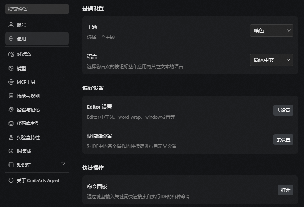Click the 代码库索引 database icon
The height and width of the screenshot is (207, 304).
coord(11,124)
